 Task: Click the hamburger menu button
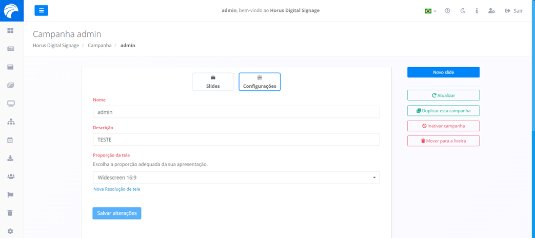coord(41,10)
